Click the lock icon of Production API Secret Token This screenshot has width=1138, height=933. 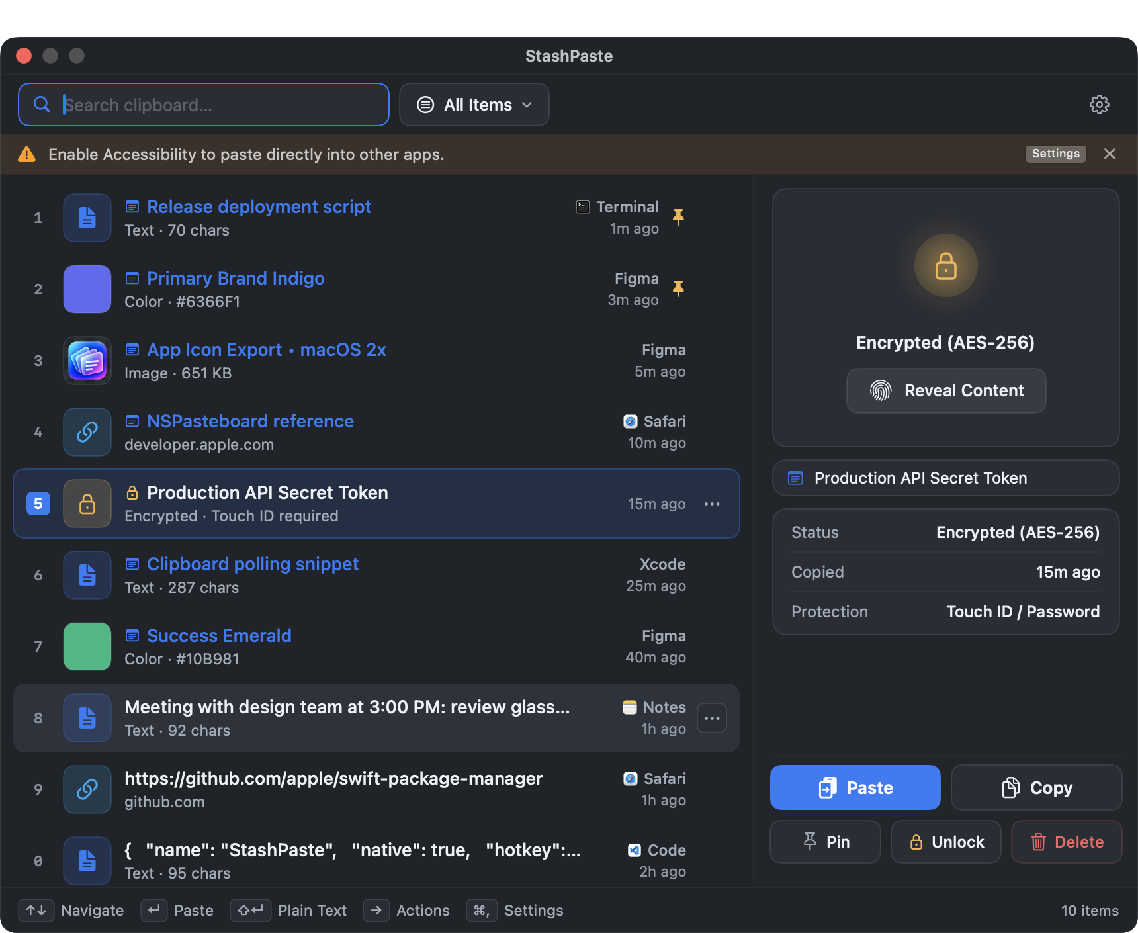(x=87, y=504)
